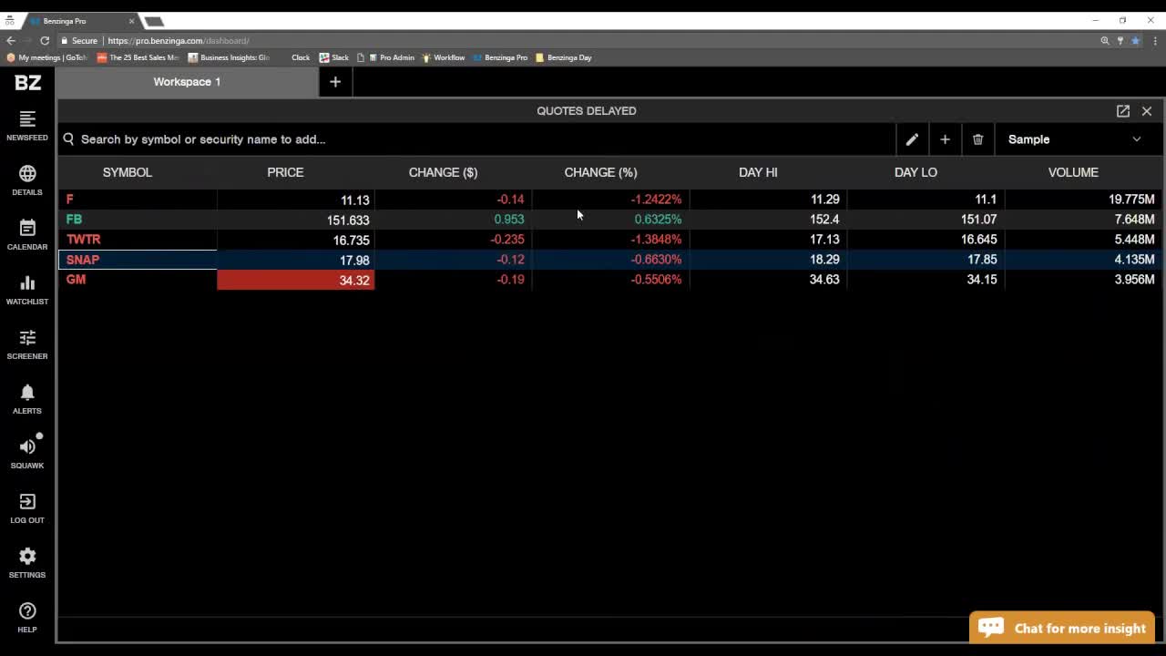Sort by VOLUME column header
The height and width of the screenshot is (656, 1166).
pos(1073,172)
